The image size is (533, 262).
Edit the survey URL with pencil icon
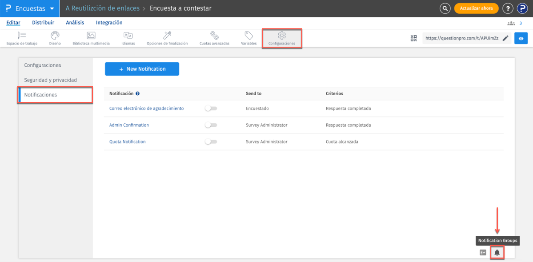505,38
